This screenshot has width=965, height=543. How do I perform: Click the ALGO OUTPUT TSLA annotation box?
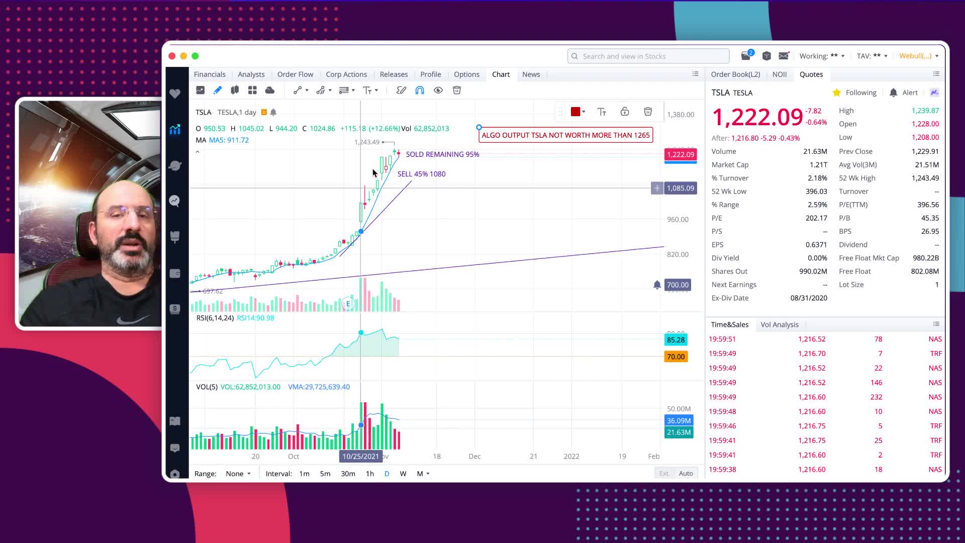point(565,135)
